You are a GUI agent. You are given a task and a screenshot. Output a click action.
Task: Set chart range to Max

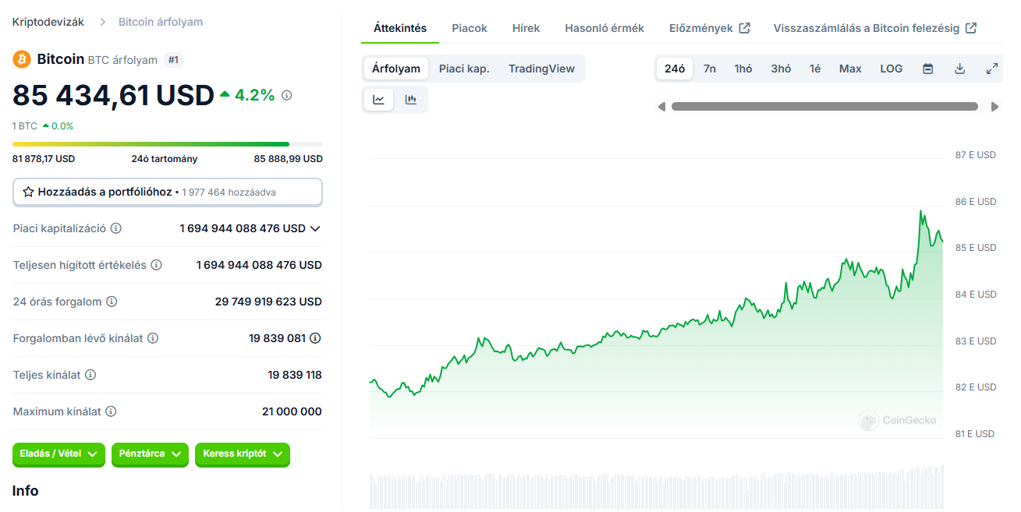(850, 69)
